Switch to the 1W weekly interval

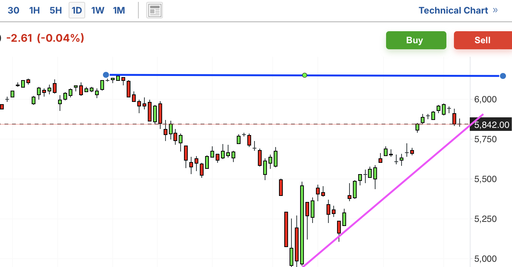click(98, 11)
